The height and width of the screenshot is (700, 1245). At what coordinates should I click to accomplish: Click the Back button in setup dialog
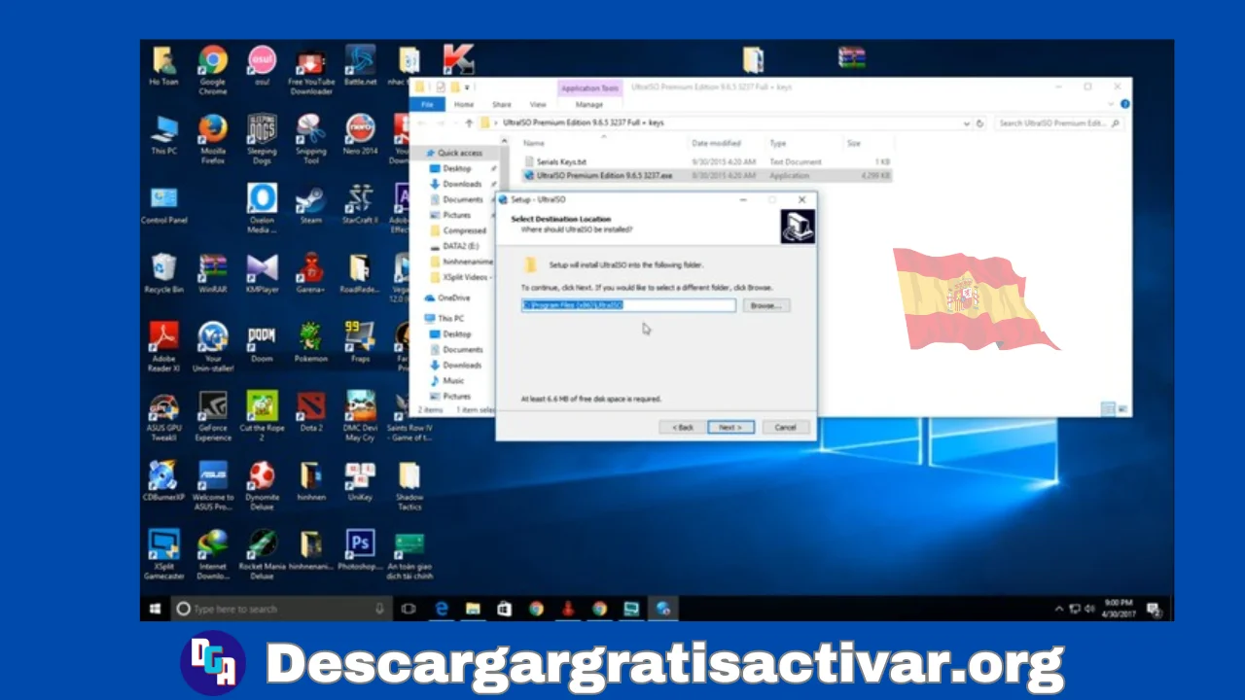tap(682, 427)
